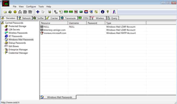Select Wireless Passwords tree item

(x=18, y=33)
